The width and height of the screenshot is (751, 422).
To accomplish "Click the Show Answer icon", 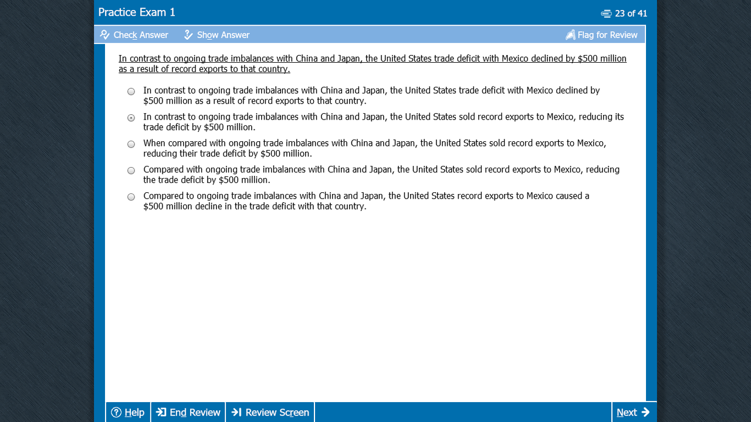I will pos(188,35).
